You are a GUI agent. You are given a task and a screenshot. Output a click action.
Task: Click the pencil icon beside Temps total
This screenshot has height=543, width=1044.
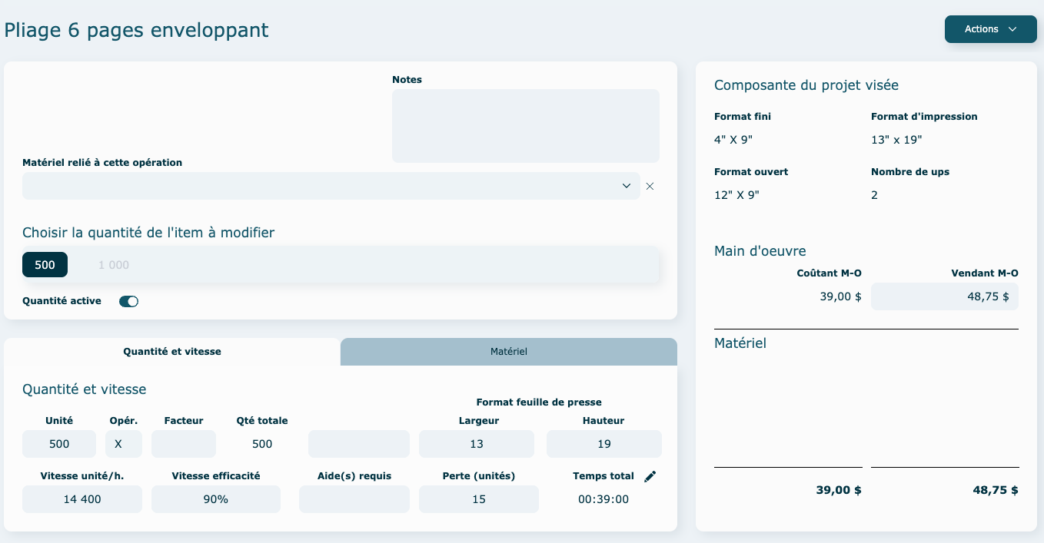click(650, 477)
